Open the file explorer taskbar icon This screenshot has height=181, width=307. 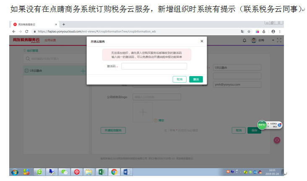[x=89, y=172]
